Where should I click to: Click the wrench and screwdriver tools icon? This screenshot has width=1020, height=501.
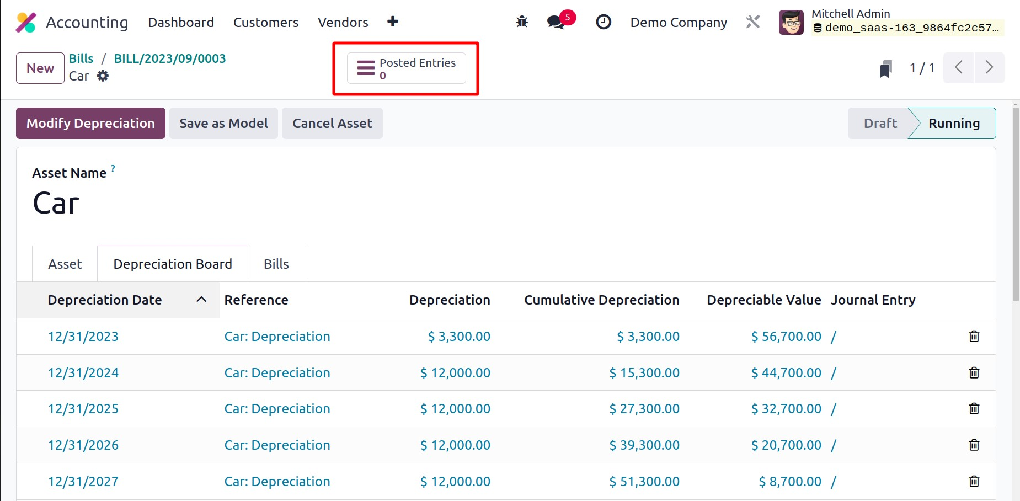click(753, 22)
